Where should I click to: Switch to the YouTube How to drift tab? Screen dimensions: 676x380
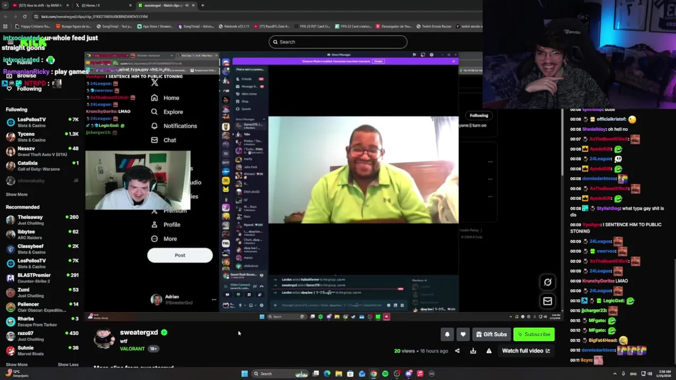pyautogui.click(x=40, y=5)
